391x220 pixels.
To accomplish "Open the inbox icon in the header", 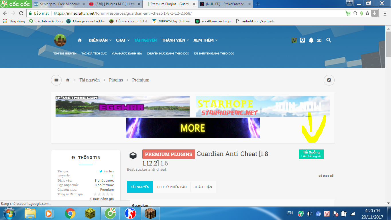I will coord(302,40).
